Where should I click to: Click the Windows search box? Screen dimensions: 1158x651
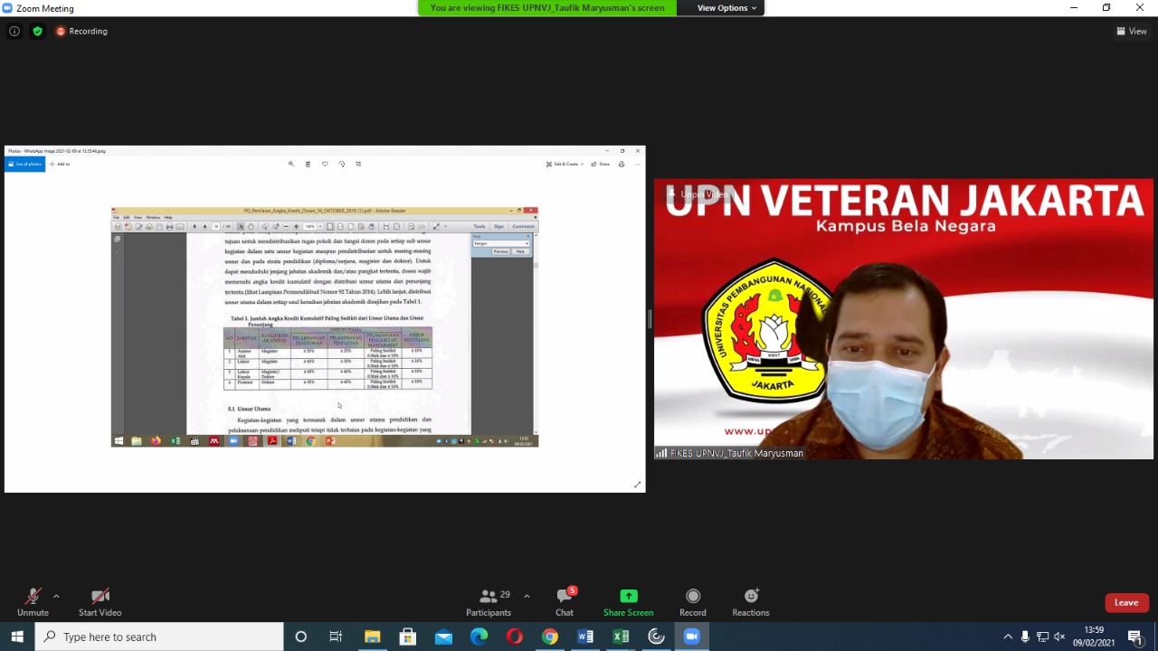click(x=161, y=637)
